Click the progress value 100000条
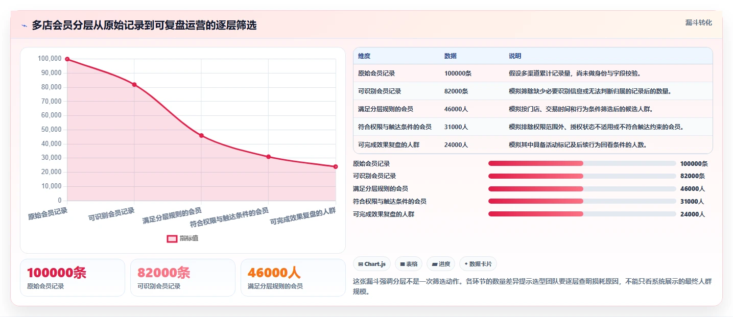Viewport: 733px width, 317px height. coord(694,163)
